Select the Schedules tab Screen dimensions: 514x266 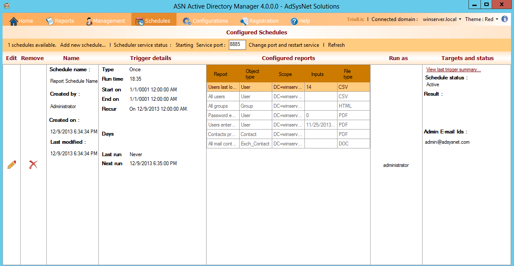tap(154, 20)
